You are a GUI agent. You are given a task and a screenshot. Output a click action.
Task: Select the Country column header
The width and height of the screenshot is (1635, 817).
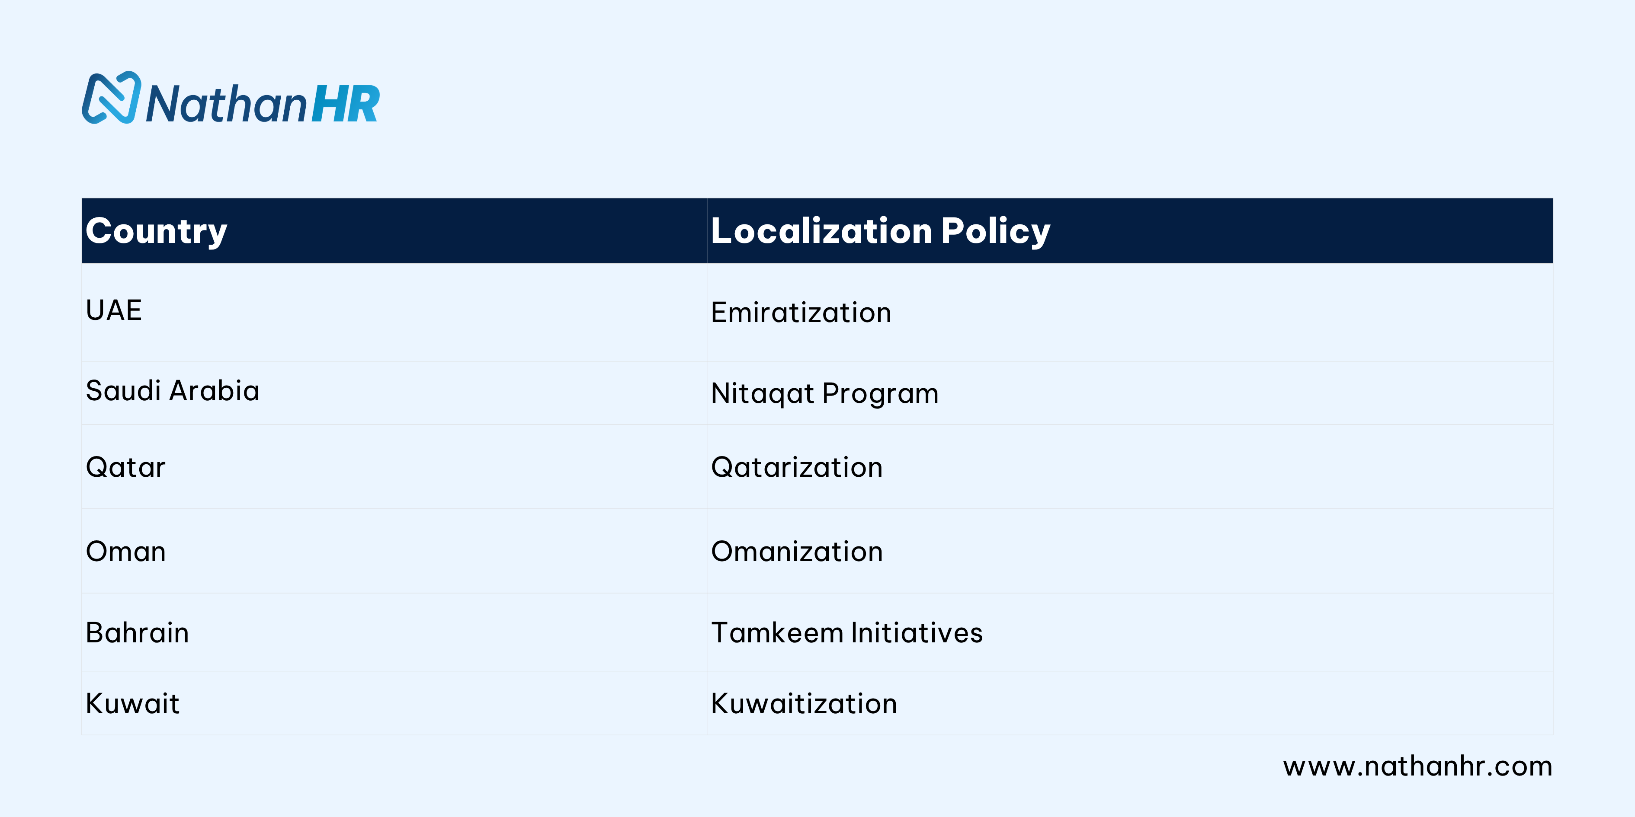(x=394, y=231)
